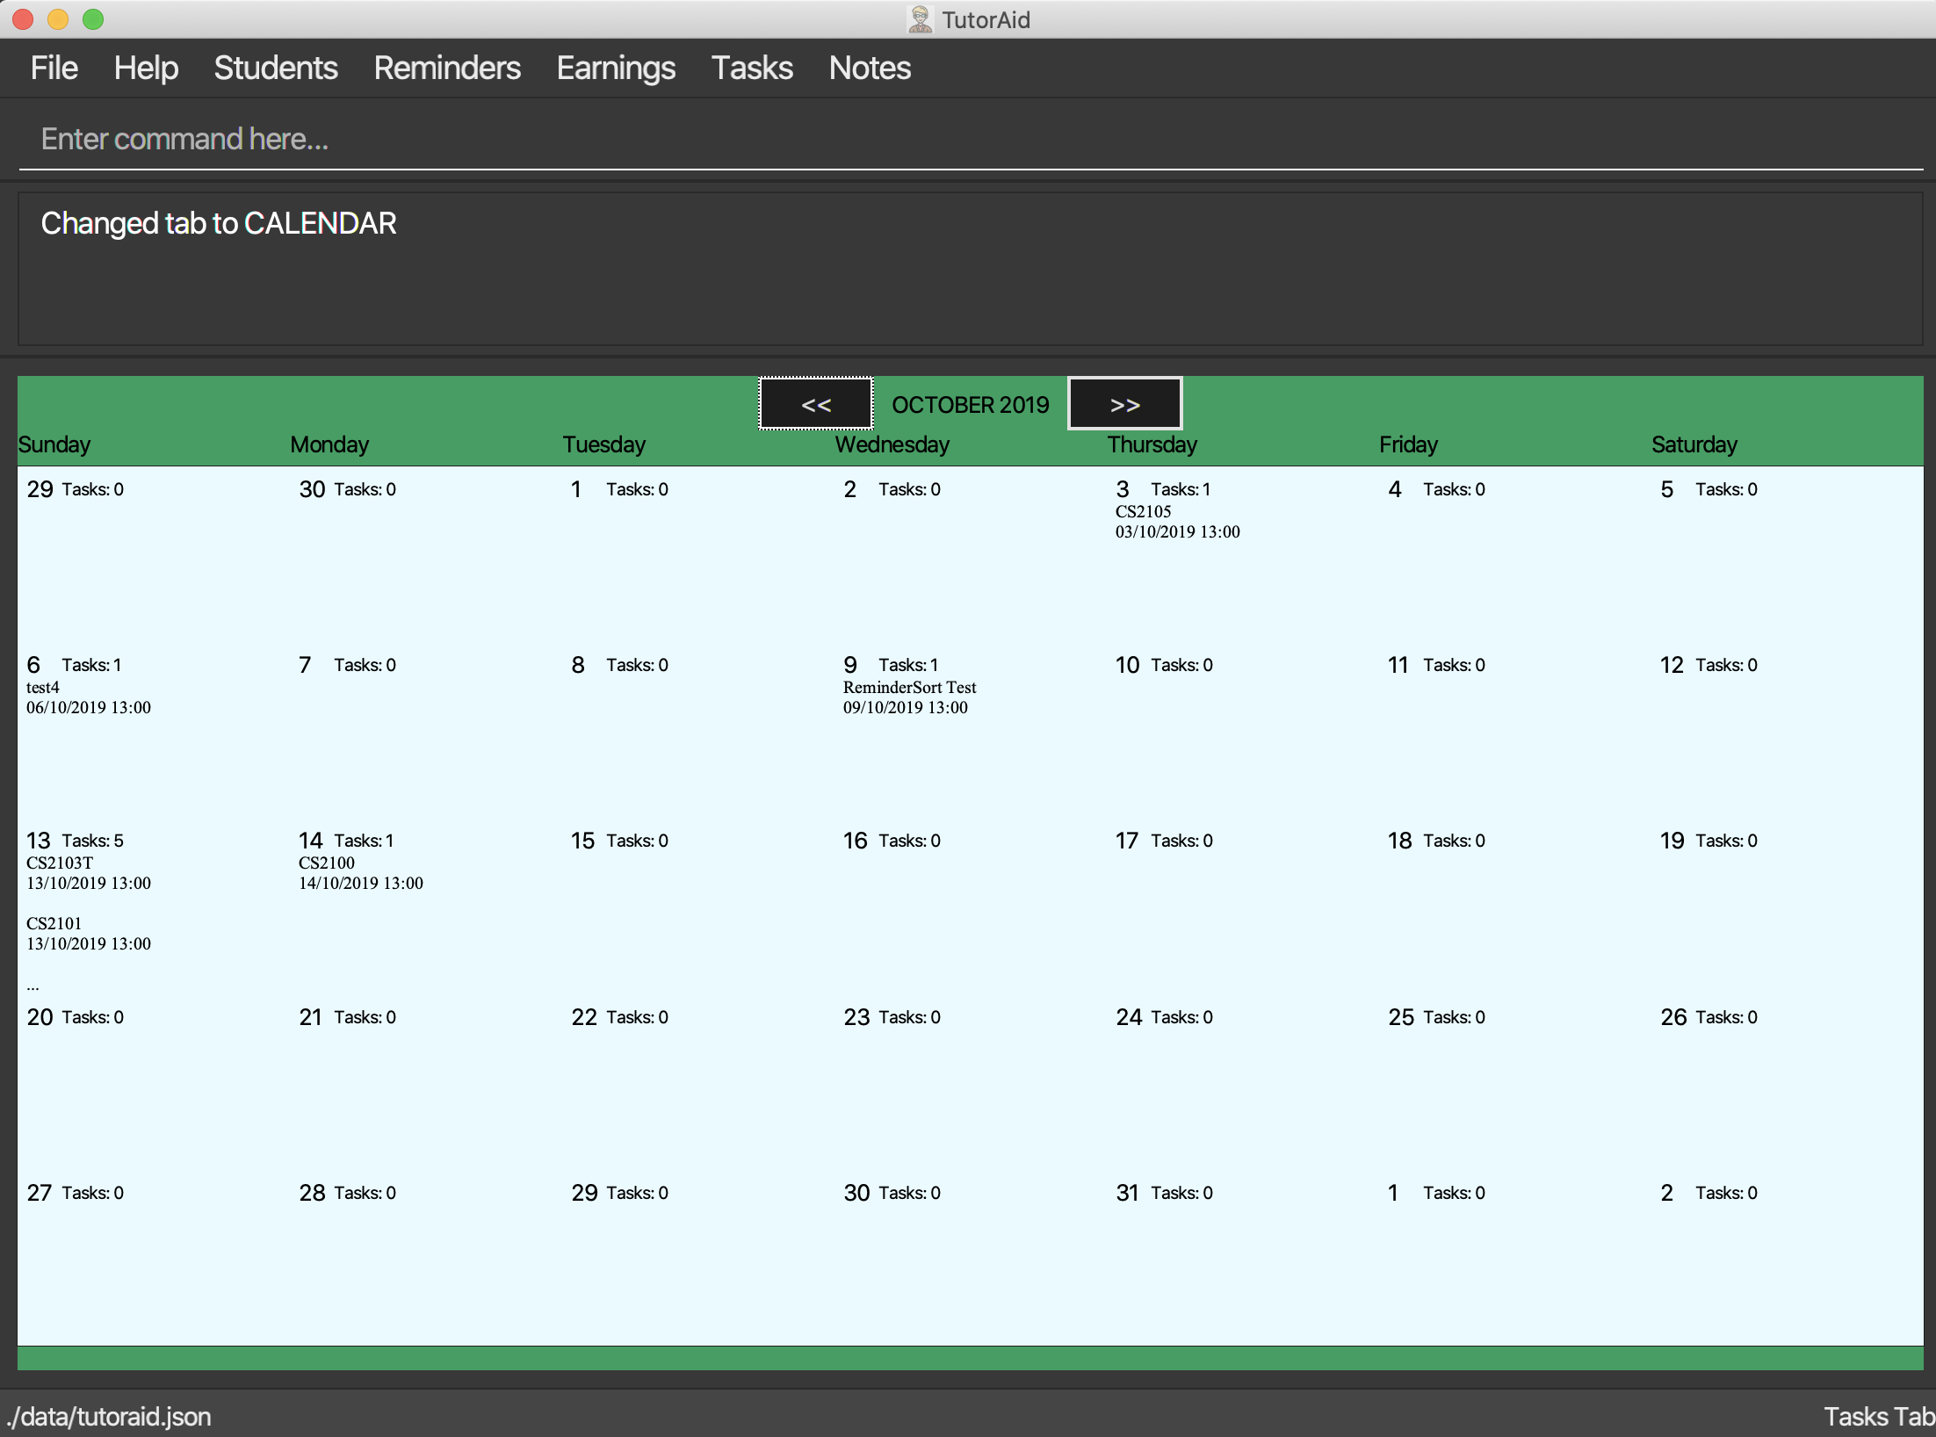This screenshot has width=1936, height=1437.
Task: Select day 12 in the calendar
Action: 1672,665
